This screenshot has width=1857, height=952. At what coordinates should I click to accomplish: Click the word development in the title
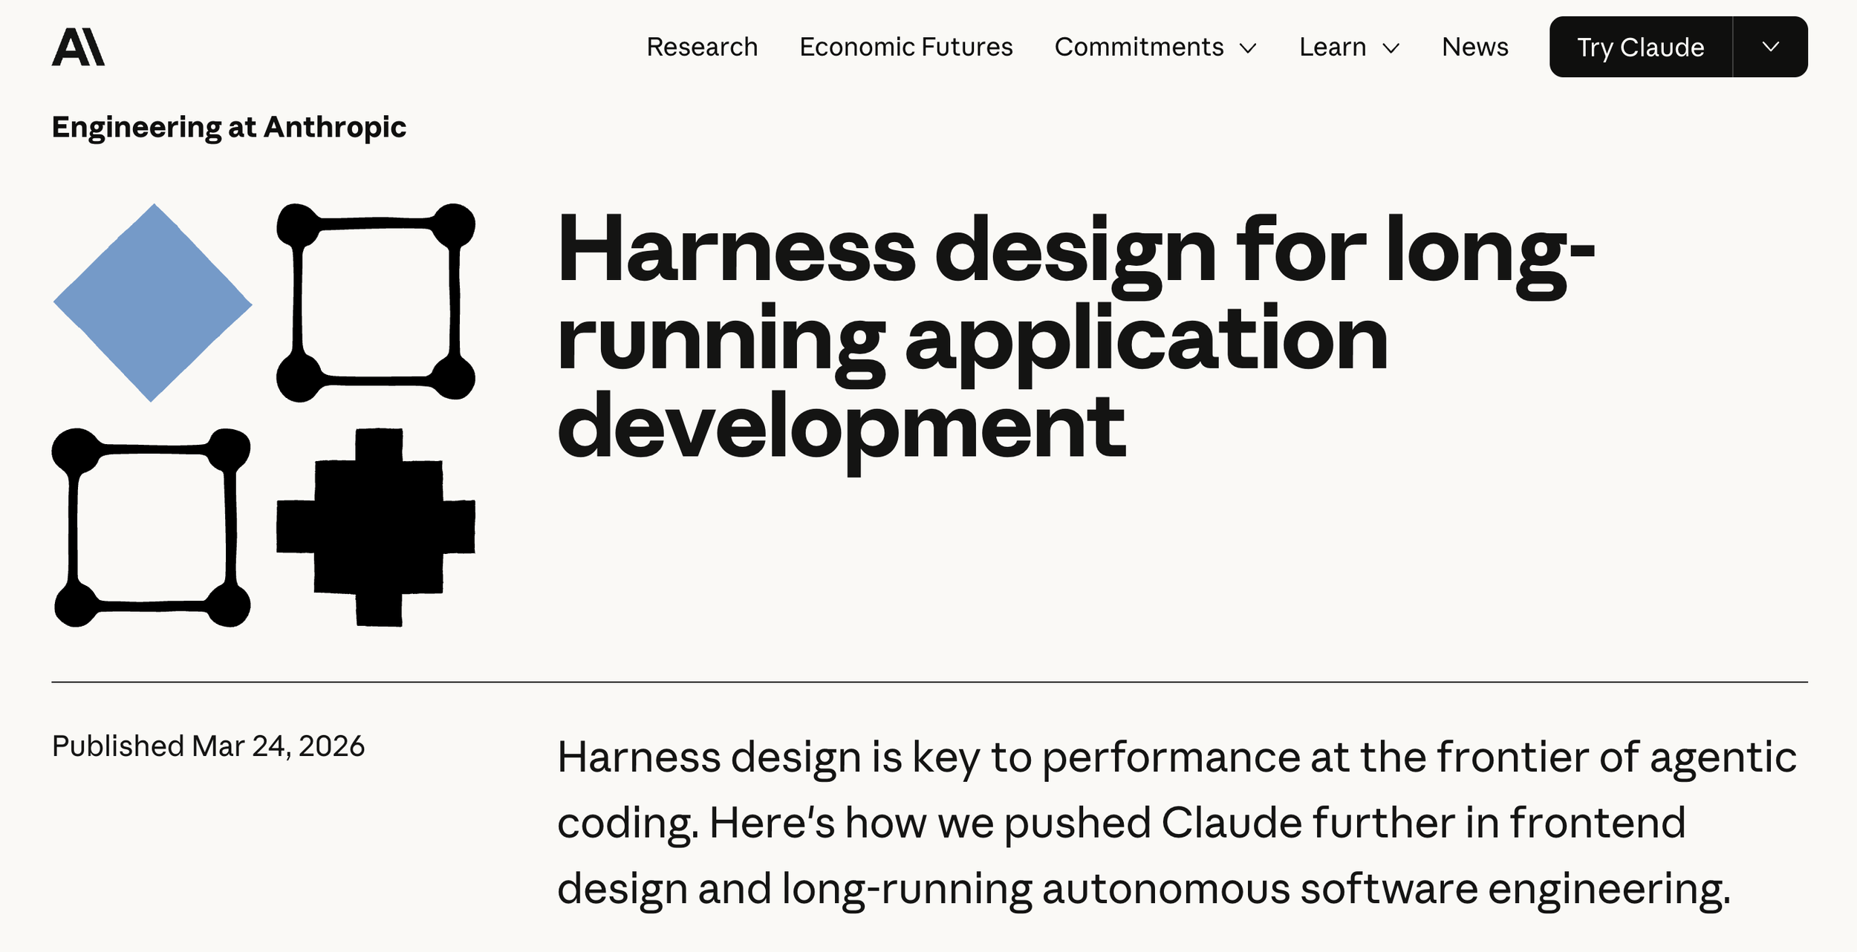click(x=842, y=428)
